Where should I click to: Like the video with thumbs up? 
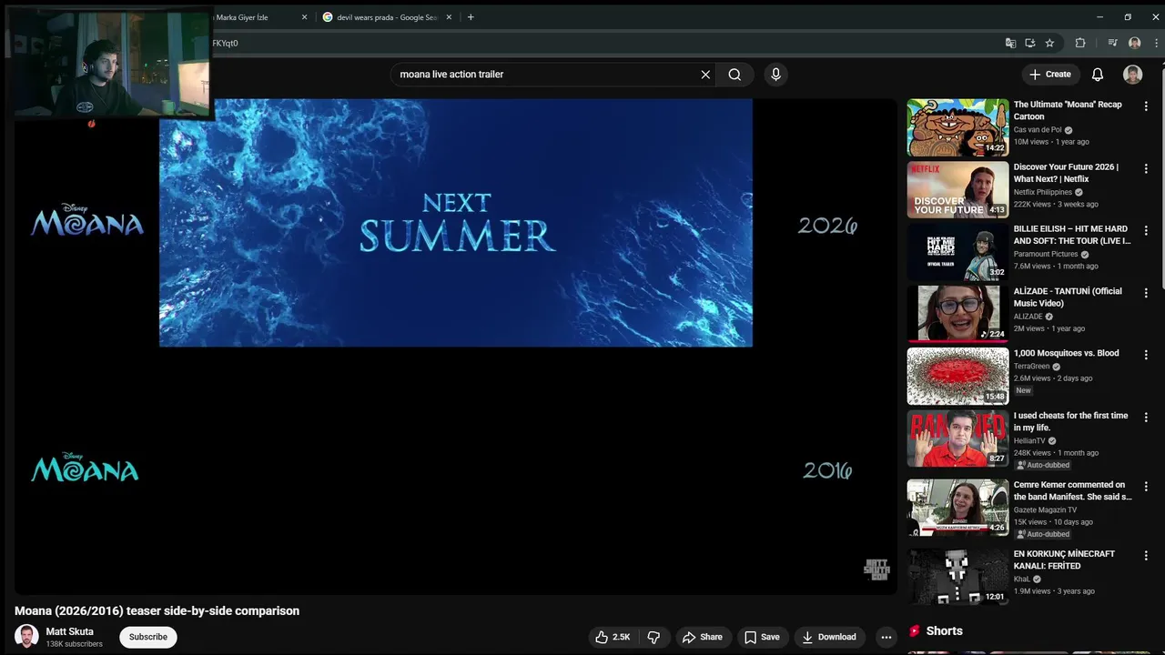click(x=613, y=637)
